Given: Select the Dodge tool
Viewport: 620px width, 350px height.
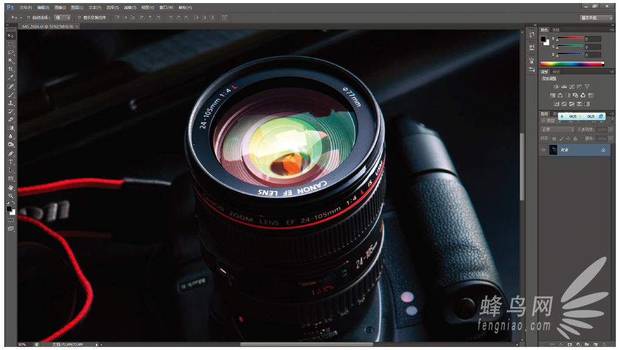Looking at the screenshot, I should [11, 144].
